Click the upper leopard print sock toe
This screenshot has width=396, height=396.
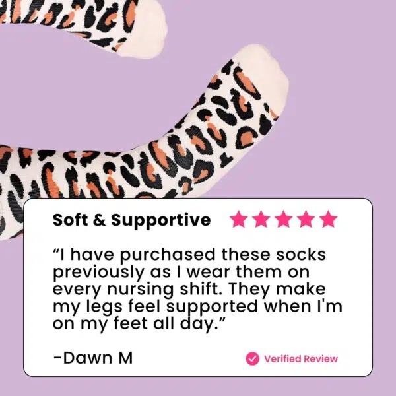[141, 29]
